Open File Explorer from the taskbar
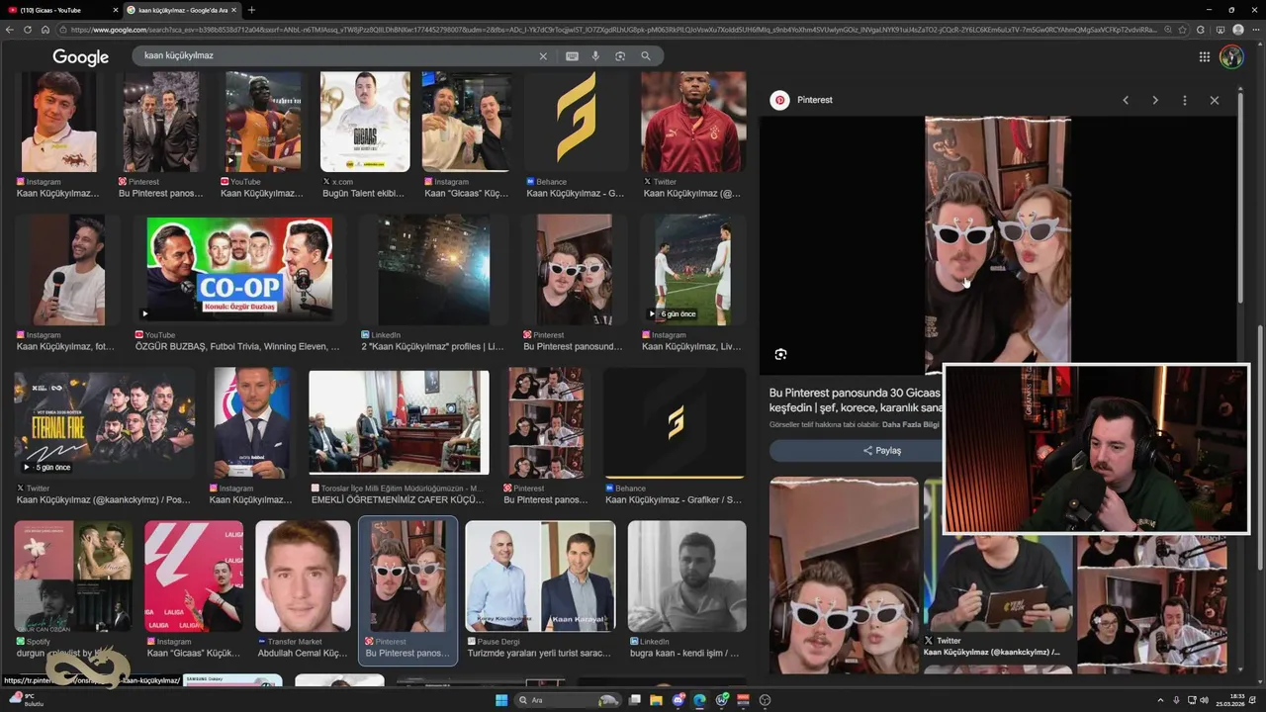This screenshot has height=712, width=1266. 656,700
